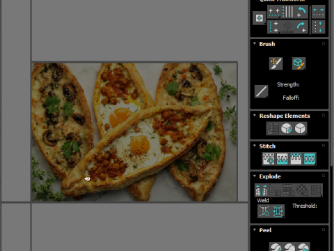Open the brush falloff type flyout
This screenshot has height=251, width=334.
(261, 91)
